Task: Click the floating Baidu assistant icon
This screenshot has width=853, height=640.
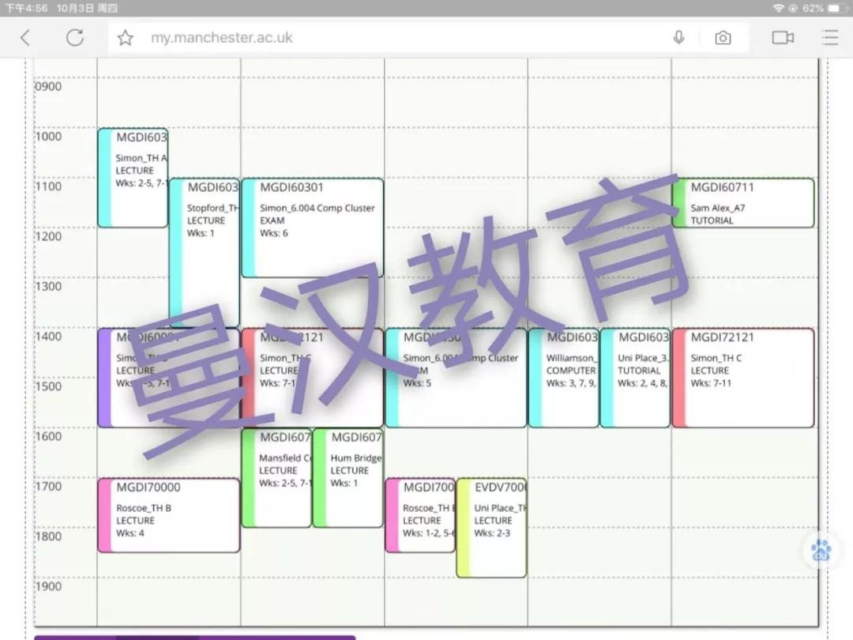Action: tap(820, 549)
